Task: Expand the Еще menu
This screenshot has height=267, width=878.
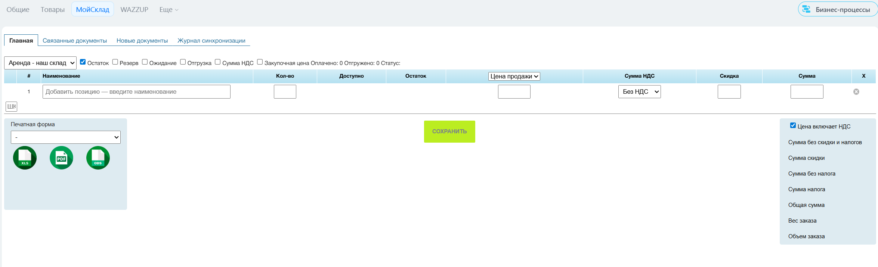Action: (x=169, y=10)
